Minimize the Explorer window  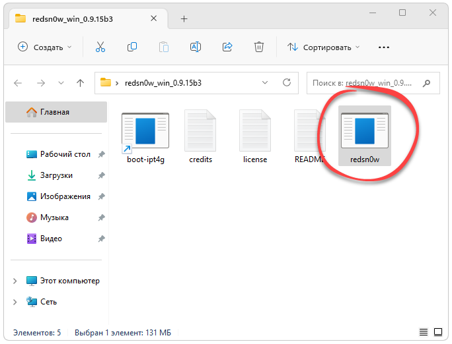[373, 13]
